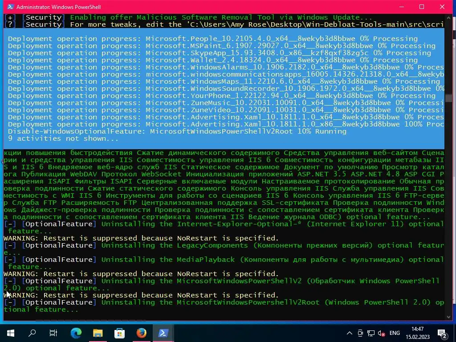Open taskbar Search
Screen dimensions: 456x342
point(32,333)
